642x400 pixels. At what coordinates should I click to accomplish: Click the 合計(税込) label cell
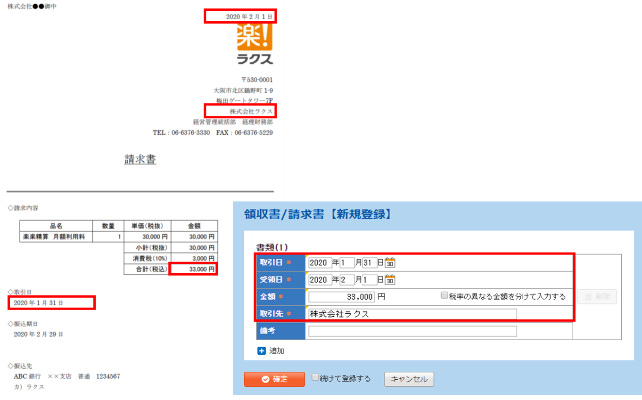(x=148, y=269)
